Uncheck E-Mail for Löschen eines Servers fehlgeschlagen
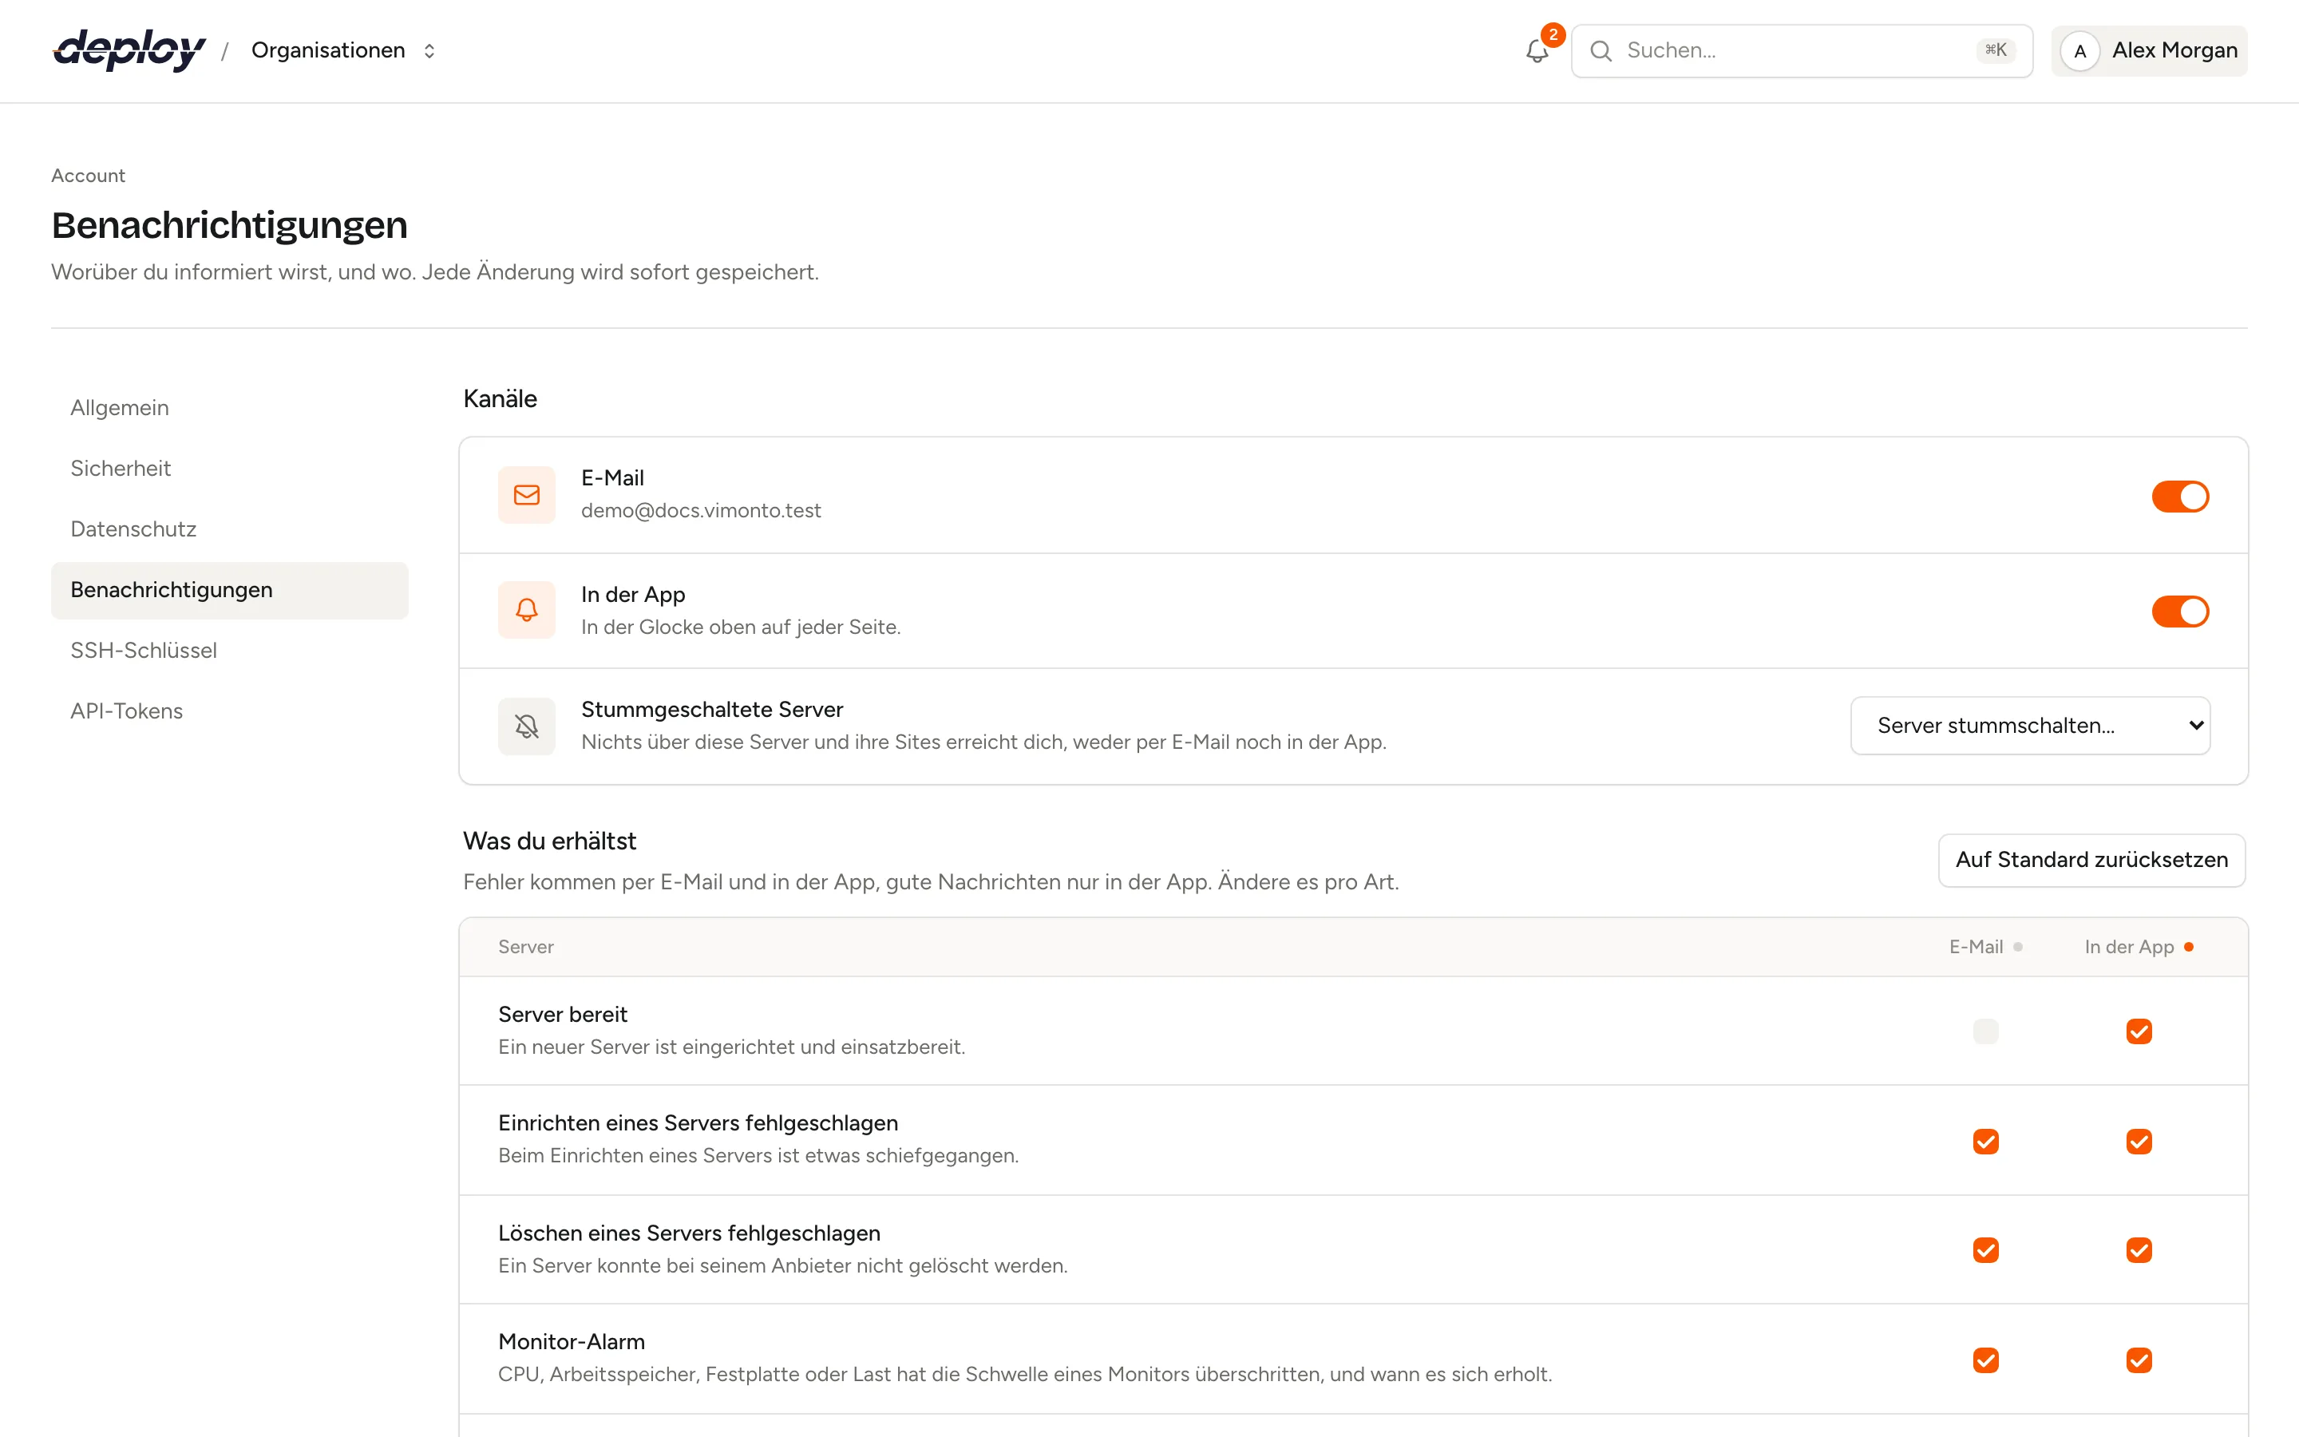This screenshot has width=2299, height=1437. tap(1985, 1249)
